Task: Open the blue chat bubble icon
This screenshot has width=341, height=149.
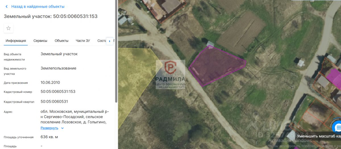Action: pyautogui.click(x=337, y=127)
